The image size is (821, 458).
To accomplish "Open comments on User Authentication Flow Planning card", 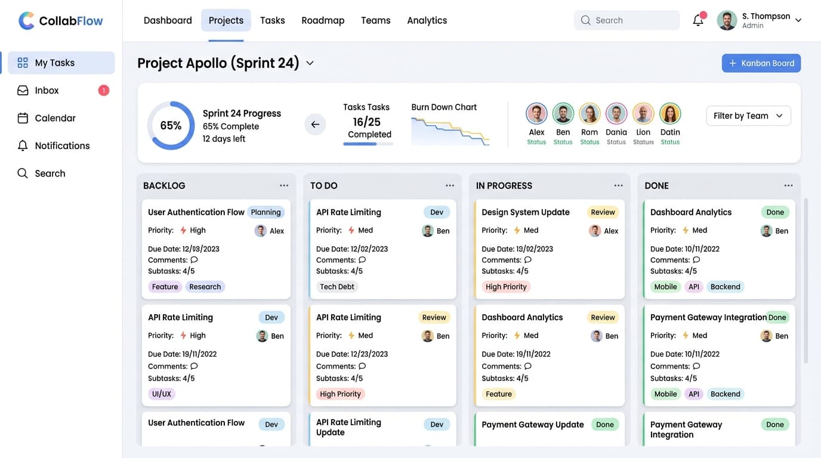I will click(x=194, y=260).
